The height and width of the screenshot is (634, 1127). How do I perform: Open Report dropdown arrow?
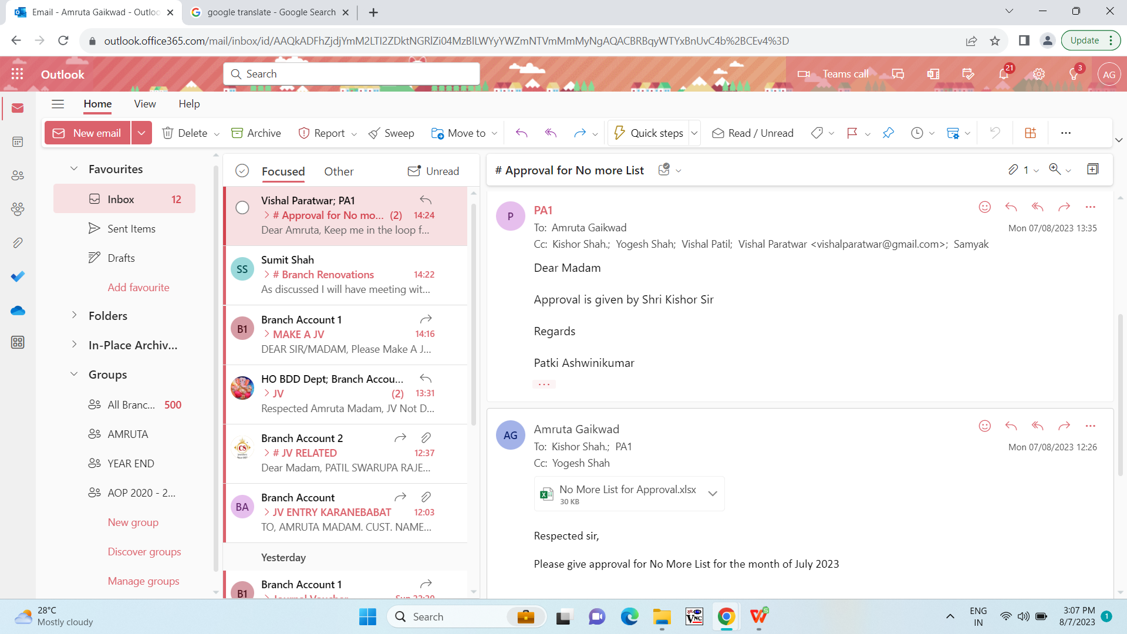pos(354,134)
